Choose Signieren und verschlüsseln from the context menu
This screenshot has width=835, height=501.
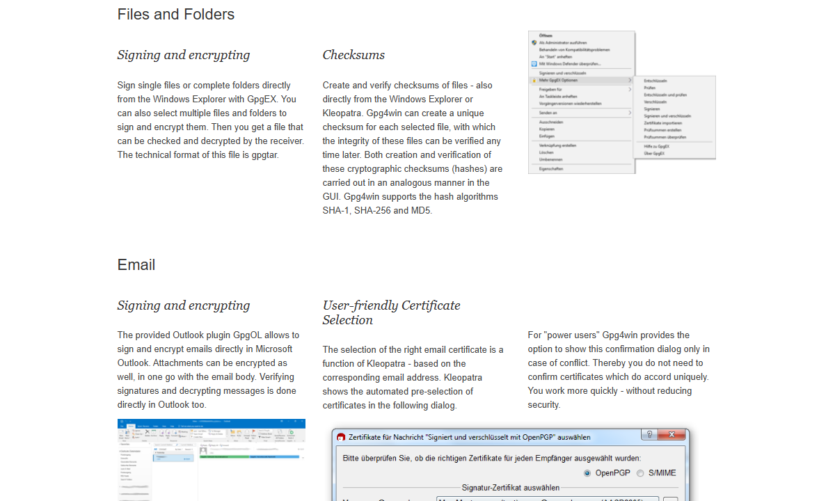coord(564,73)
